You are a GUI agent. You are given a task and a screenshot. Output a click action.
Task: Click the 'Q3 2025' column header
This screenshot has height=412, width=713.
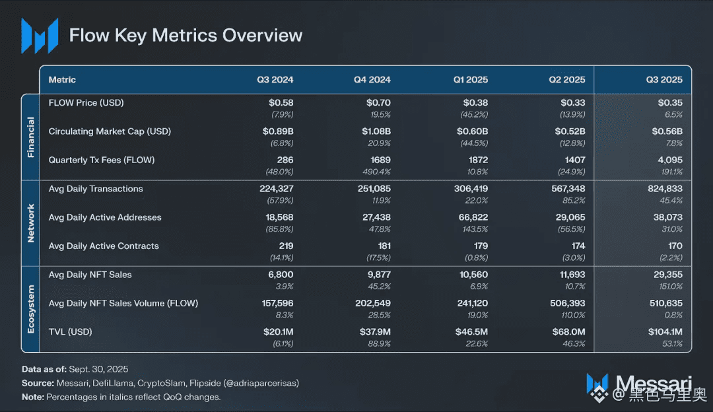click(664, 80)
